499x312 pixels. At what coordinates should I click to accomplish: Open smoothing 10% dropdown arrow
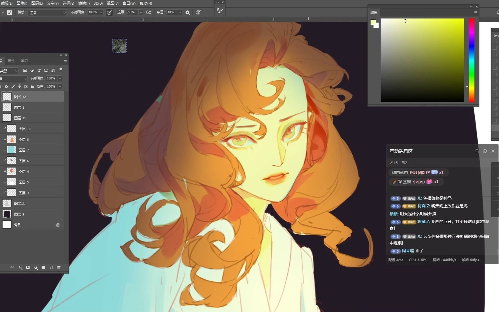click(x=180, y=12)
